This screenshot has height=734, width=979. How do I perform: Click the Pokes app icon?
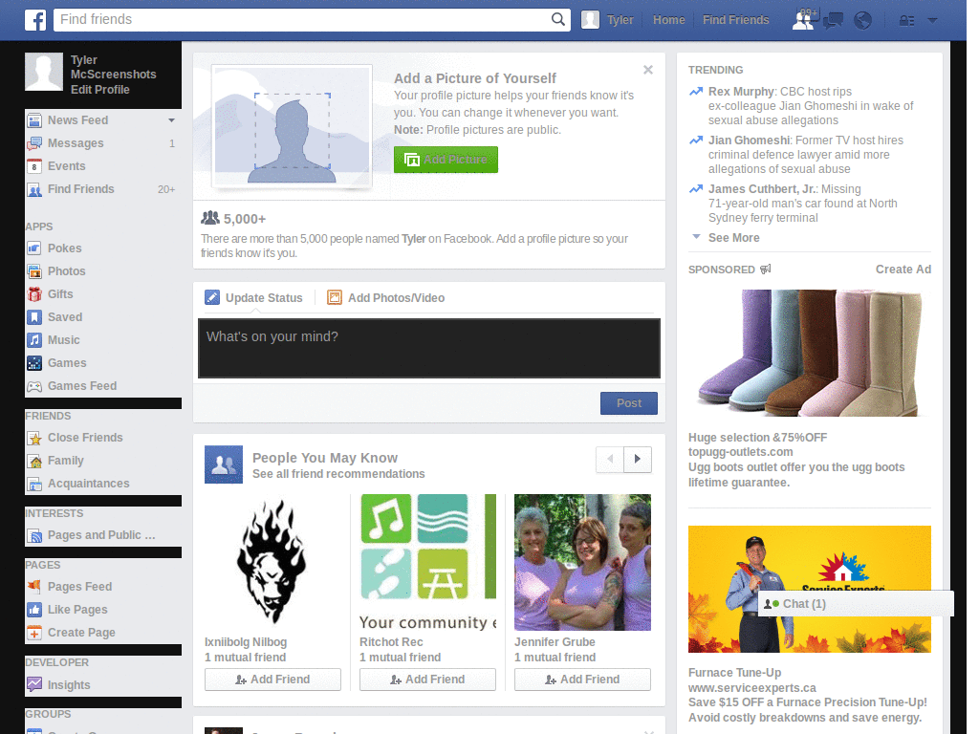pyautogui.click(x=34, y=248)
